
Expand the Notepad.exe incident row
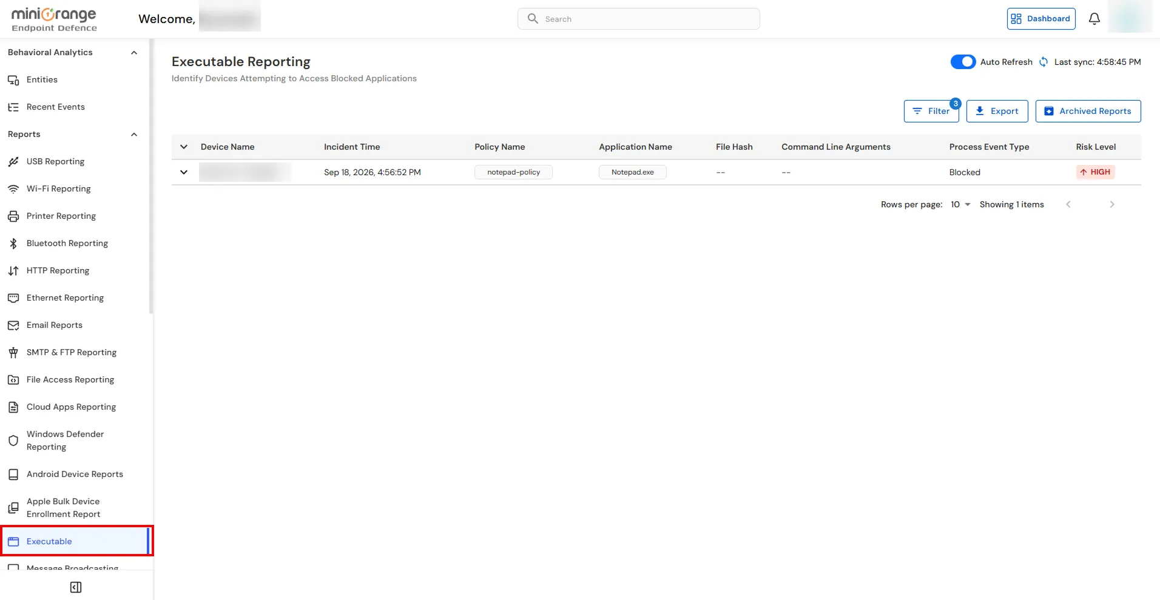184,172
